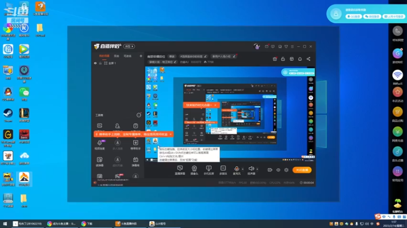Toggle Sogou input method language indicator
This screenshot has height=228, width=407.
[384, 217]
